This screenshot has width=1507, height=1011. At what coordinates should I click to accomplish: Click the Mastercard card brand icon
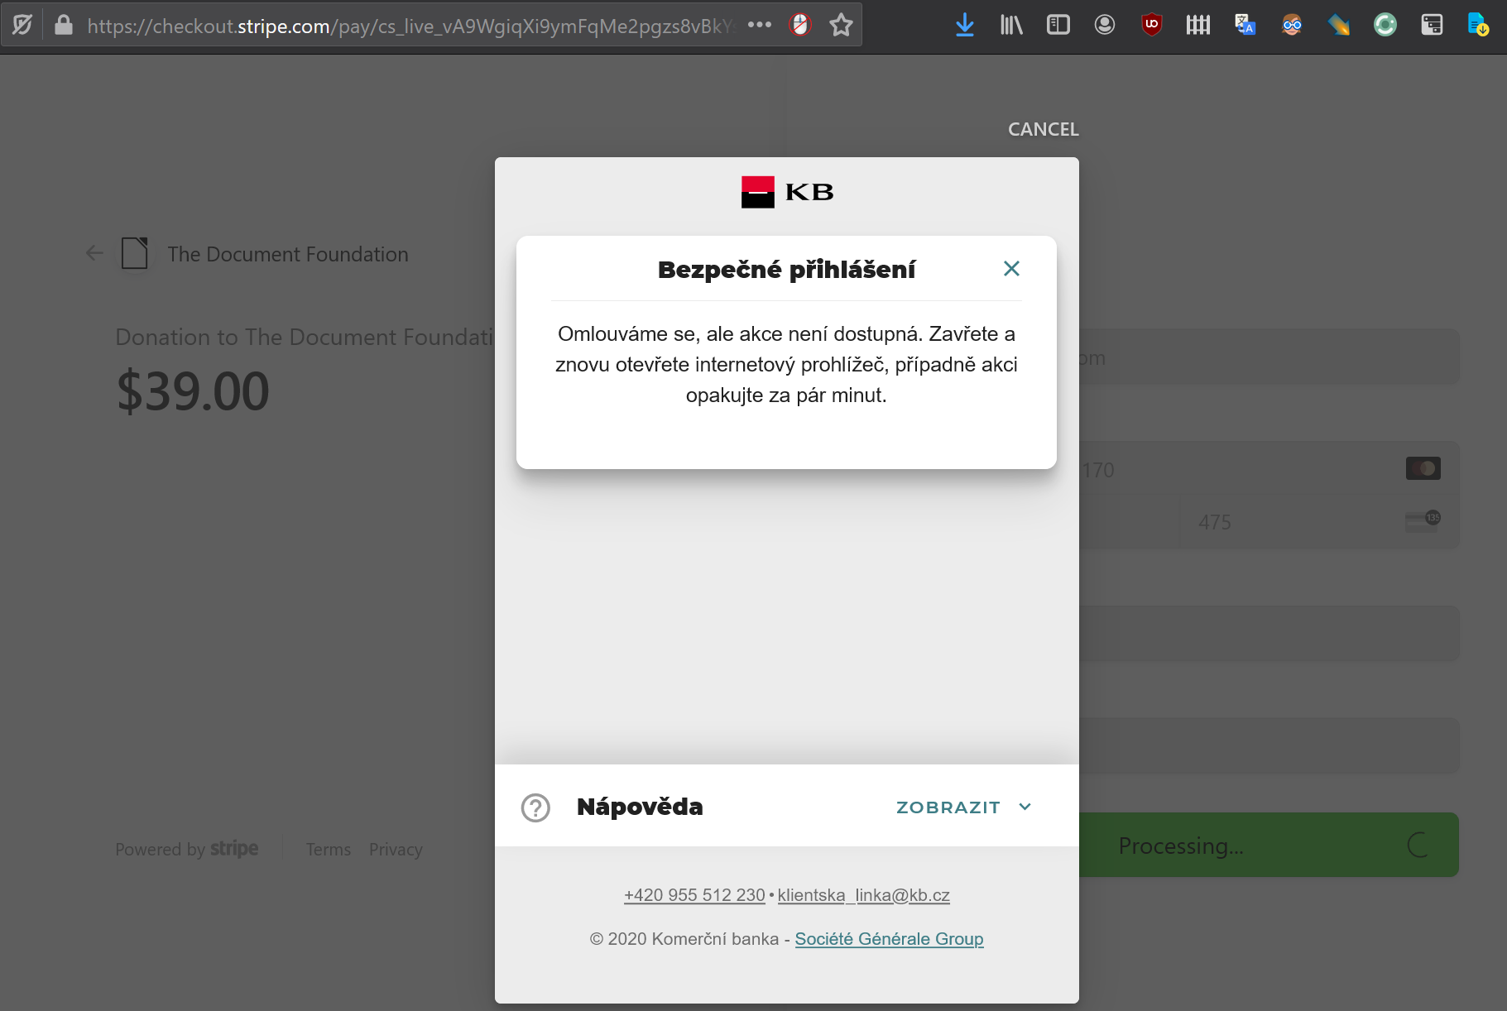pyautogui.click(x=1423, y=468)
